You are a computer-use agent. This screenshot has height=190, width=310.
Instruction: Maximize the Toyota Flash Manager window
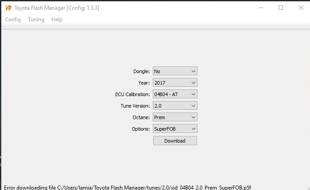tap(281, 8)
